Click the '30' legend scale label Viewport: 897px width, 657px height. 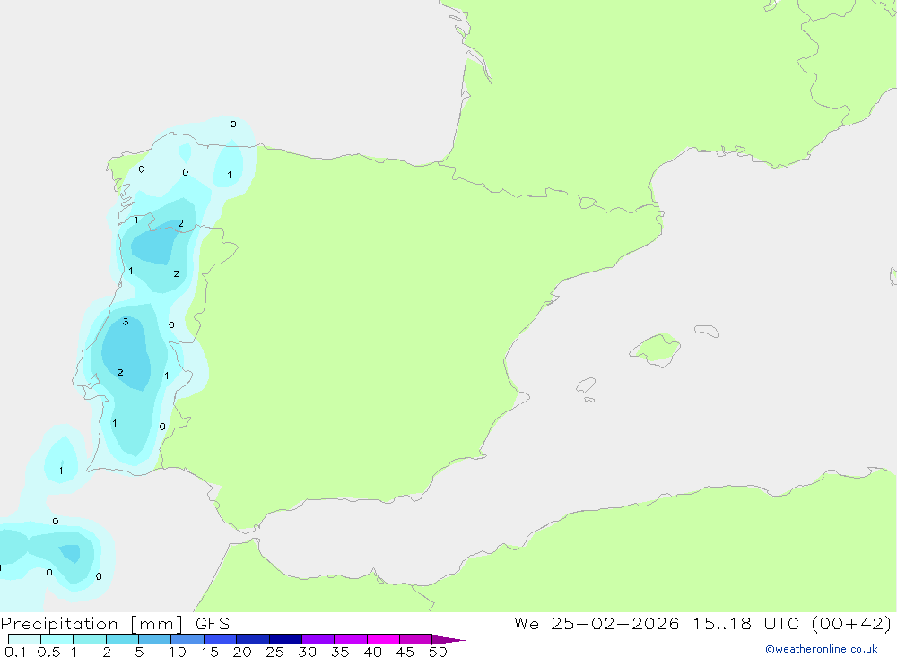[307, 652]
